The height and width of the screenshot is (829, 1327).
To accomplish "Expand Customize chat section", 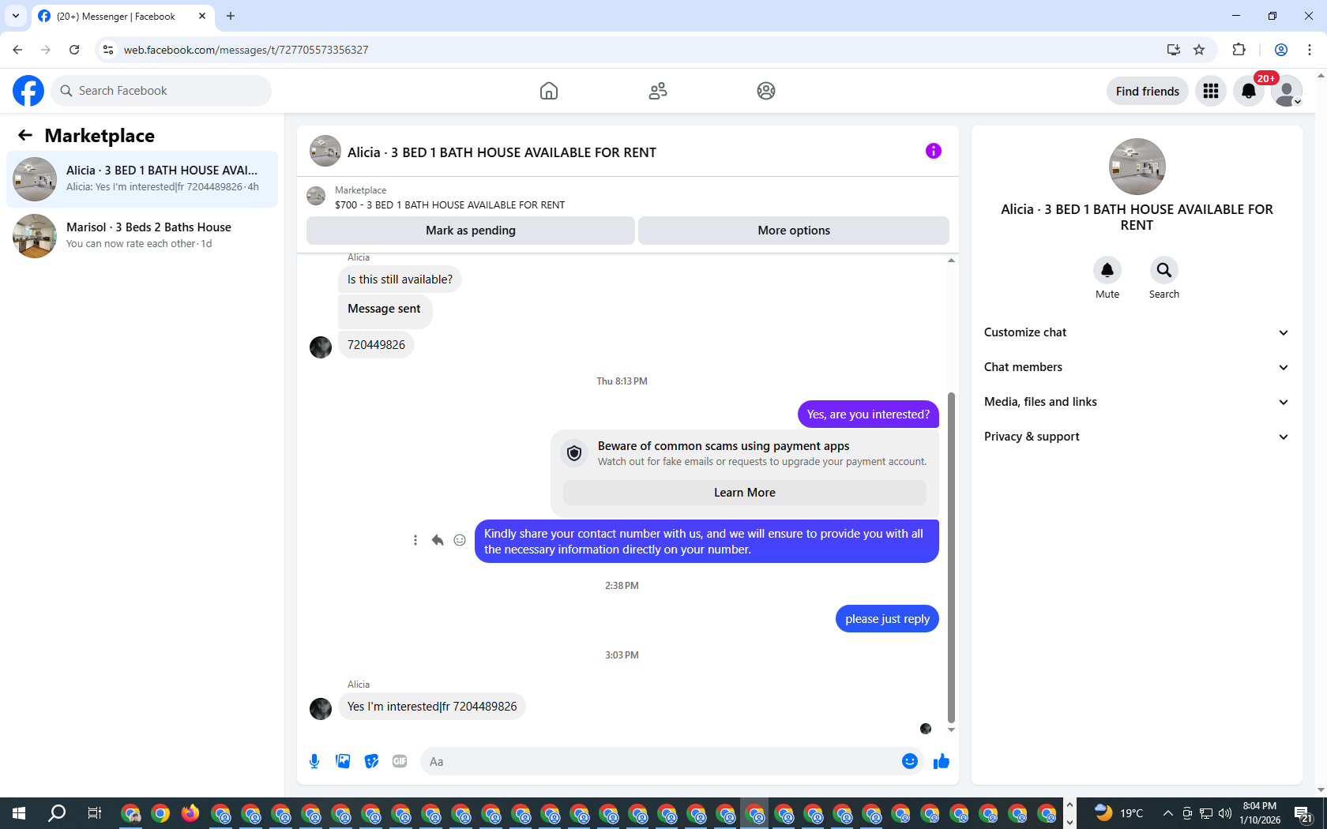I will pyautogui.click(x=1137, y=332).
